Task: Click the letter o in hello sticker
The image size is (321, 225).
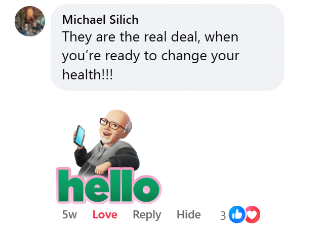Action: [x=147, y=189]
